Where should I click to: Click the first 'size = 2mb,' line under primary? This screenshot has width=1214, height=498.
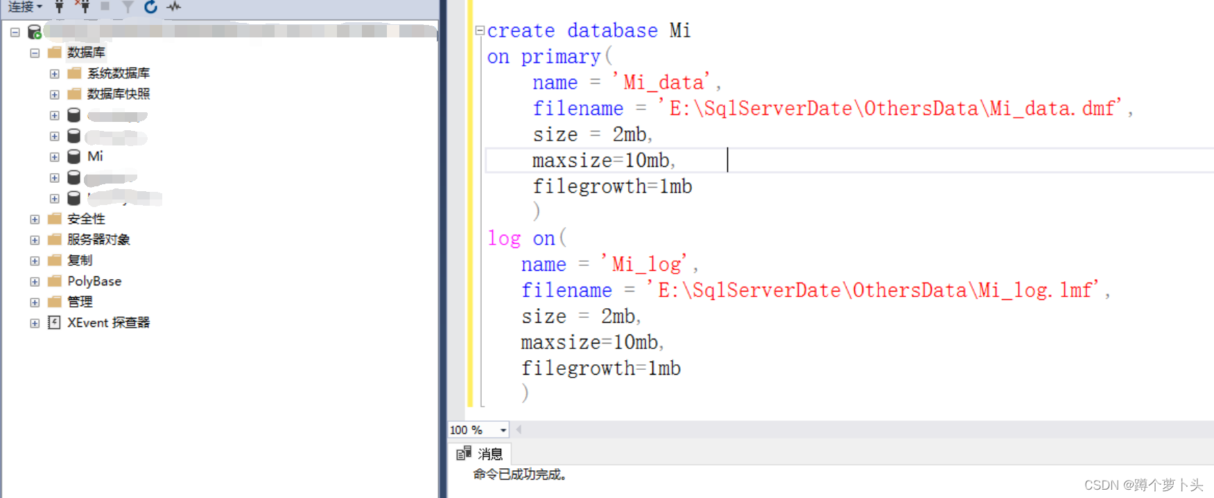tap(593, 134)
